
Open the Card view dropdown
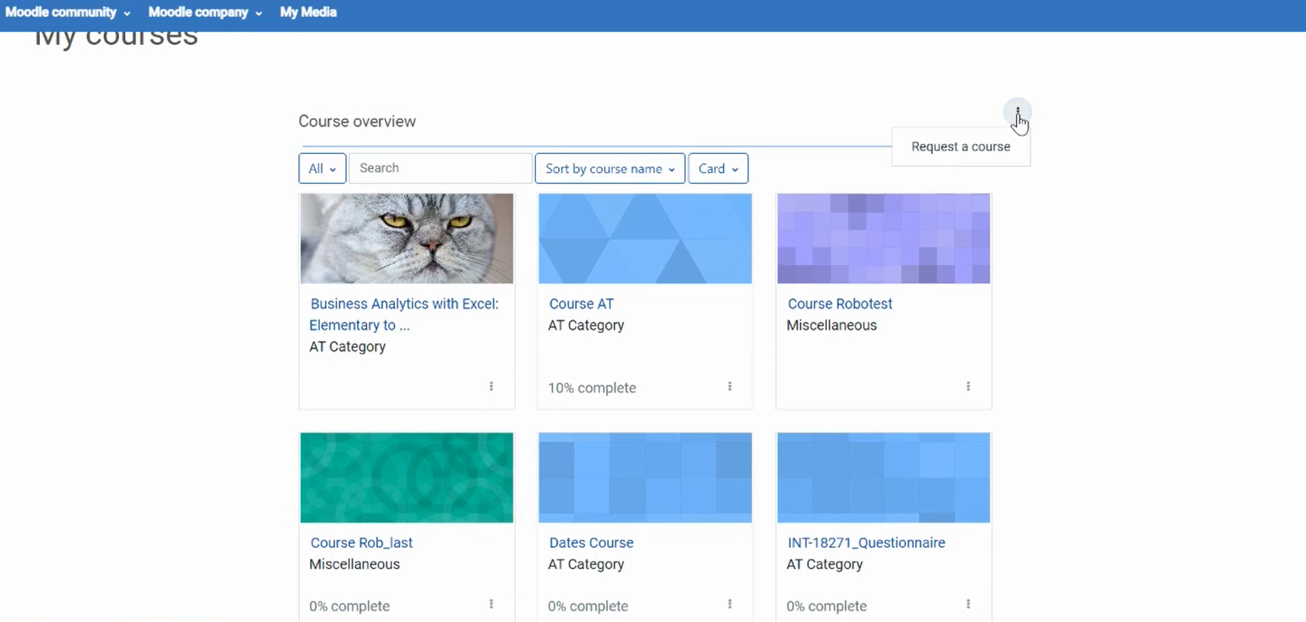(x=718, y=168)
